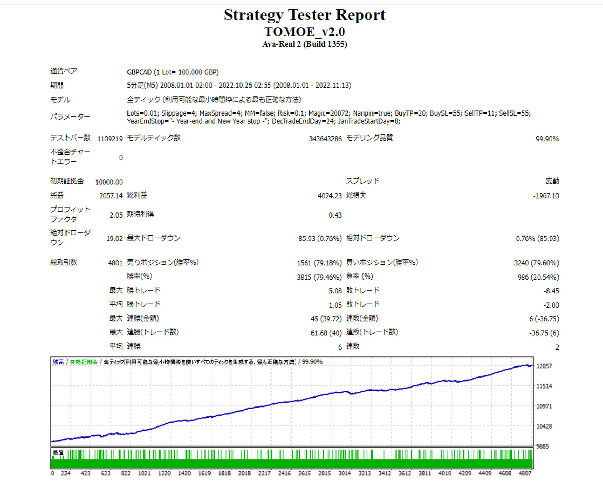603x482 pixels.
Task: Click the 通貨ペア label
Action: click(64, 71)
